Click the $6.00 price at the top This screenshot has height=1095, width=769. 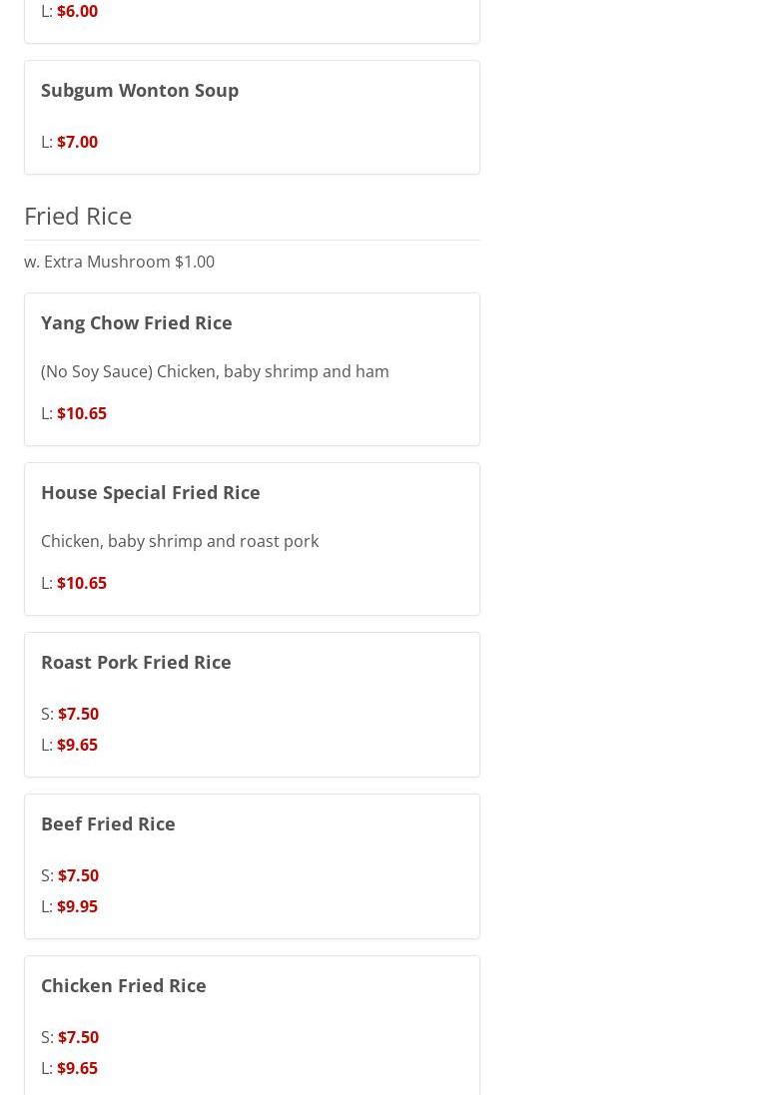pyautogui.click(x=77, y=11)
